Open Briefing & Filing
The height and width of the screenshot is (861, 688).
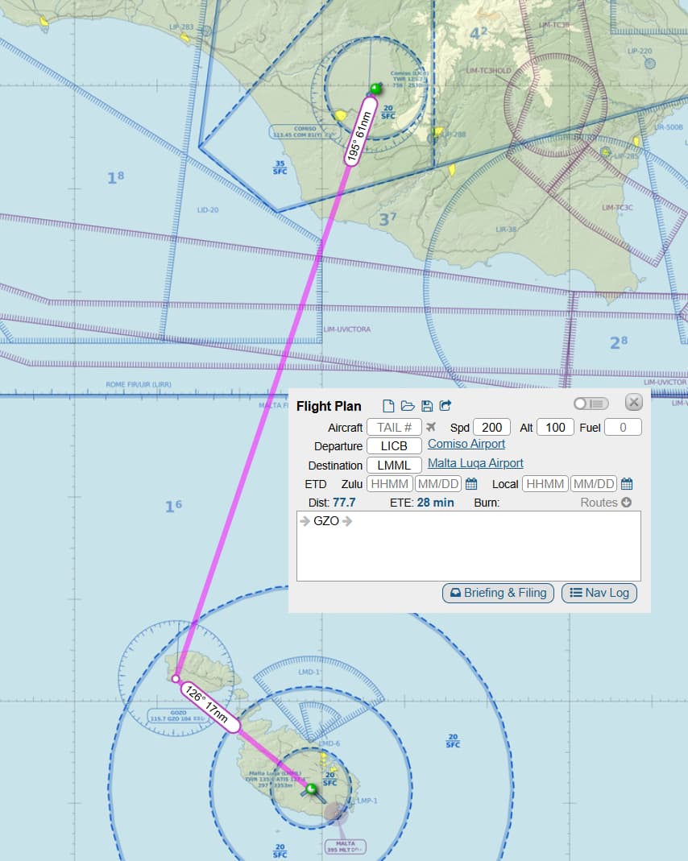point(498,593)
